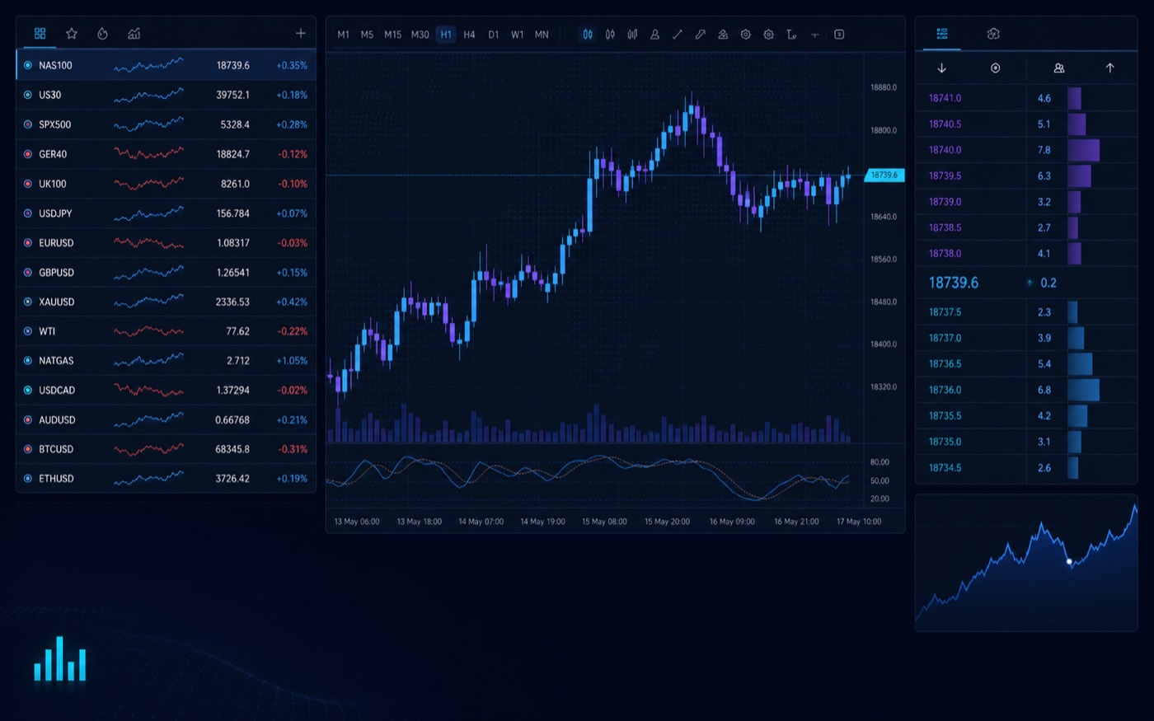Select the H4 timeframe
Screen dimensions: 1154x721
point(469,35)
